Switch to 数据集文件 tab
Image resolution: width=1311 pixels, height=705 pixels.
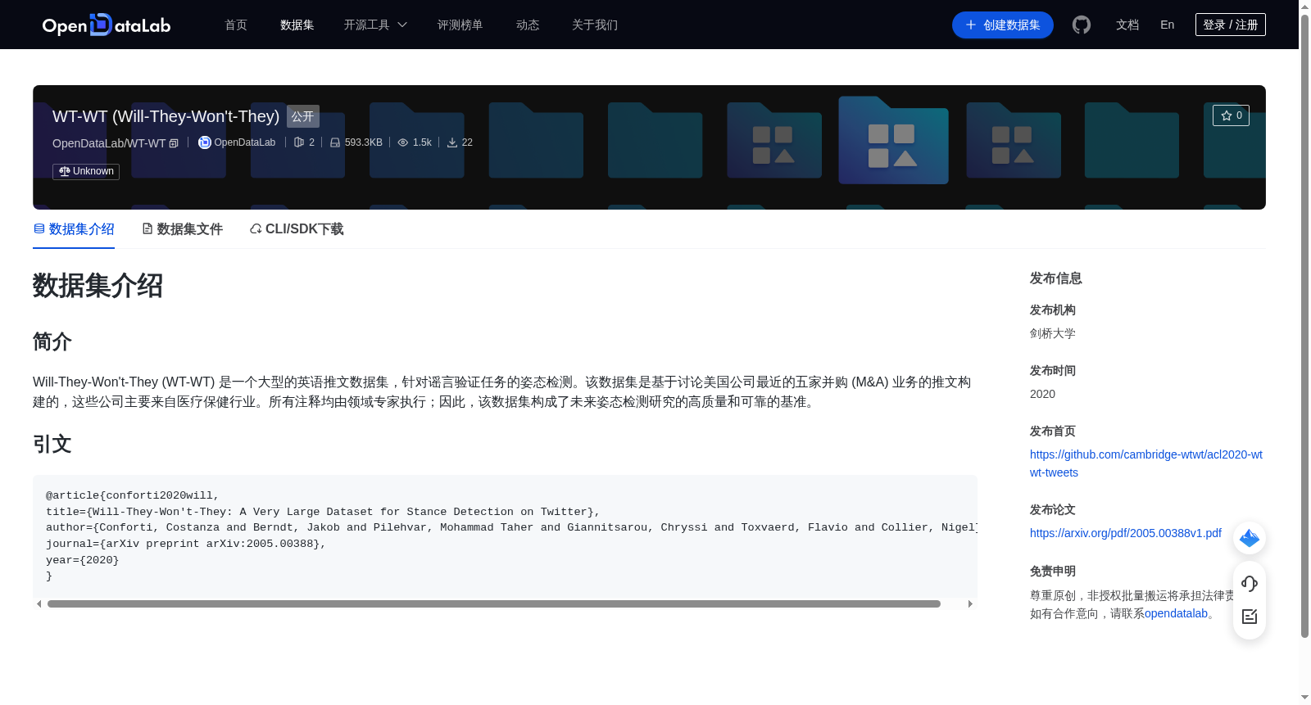coord(183,229)
